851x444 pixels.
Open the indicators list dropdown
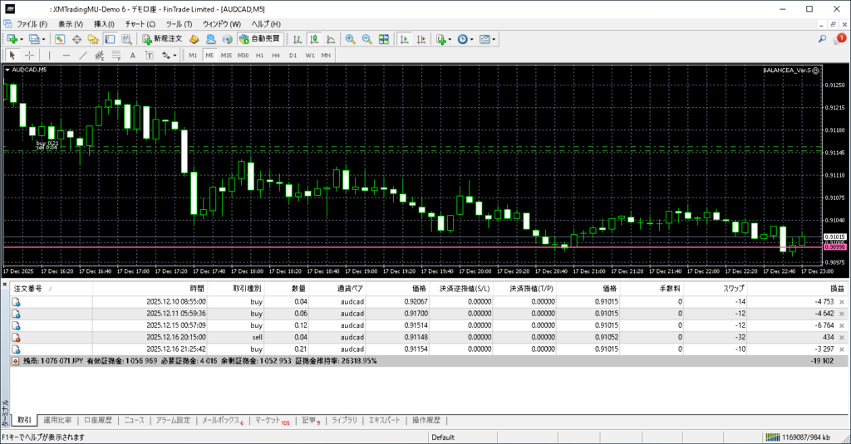(450, 39)
